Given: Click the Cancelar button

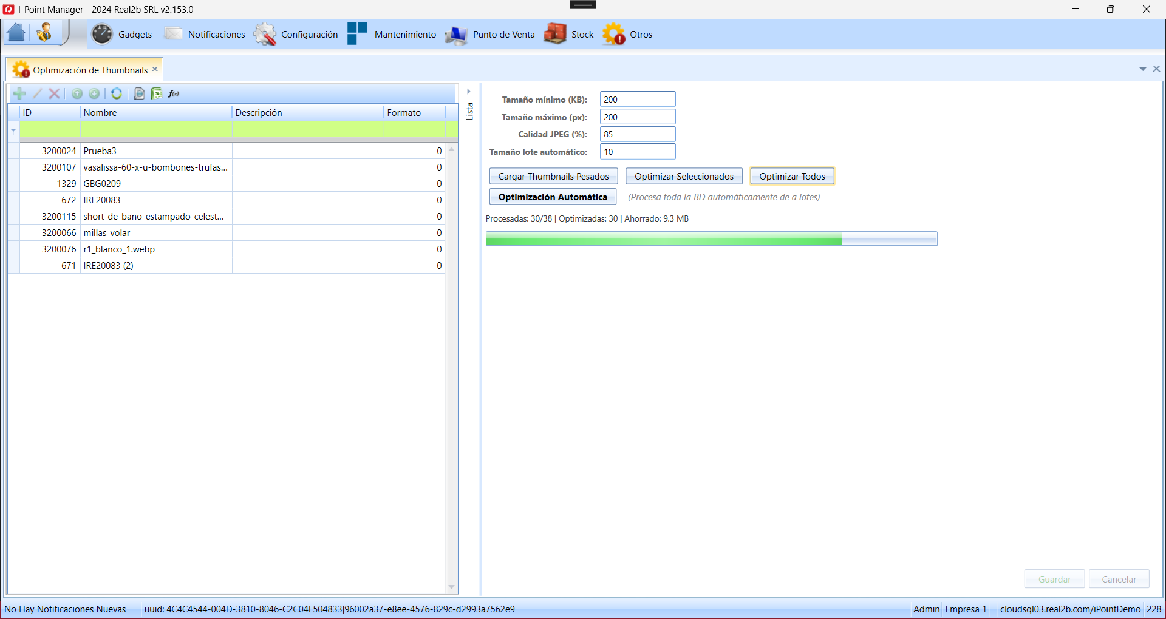Looking at the screenshot, I should [1119, 580].
